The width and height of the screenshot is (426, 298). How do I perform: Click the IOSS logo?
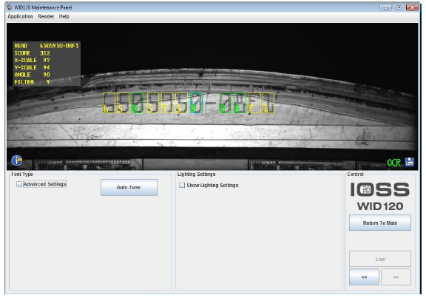coord(380,189)
